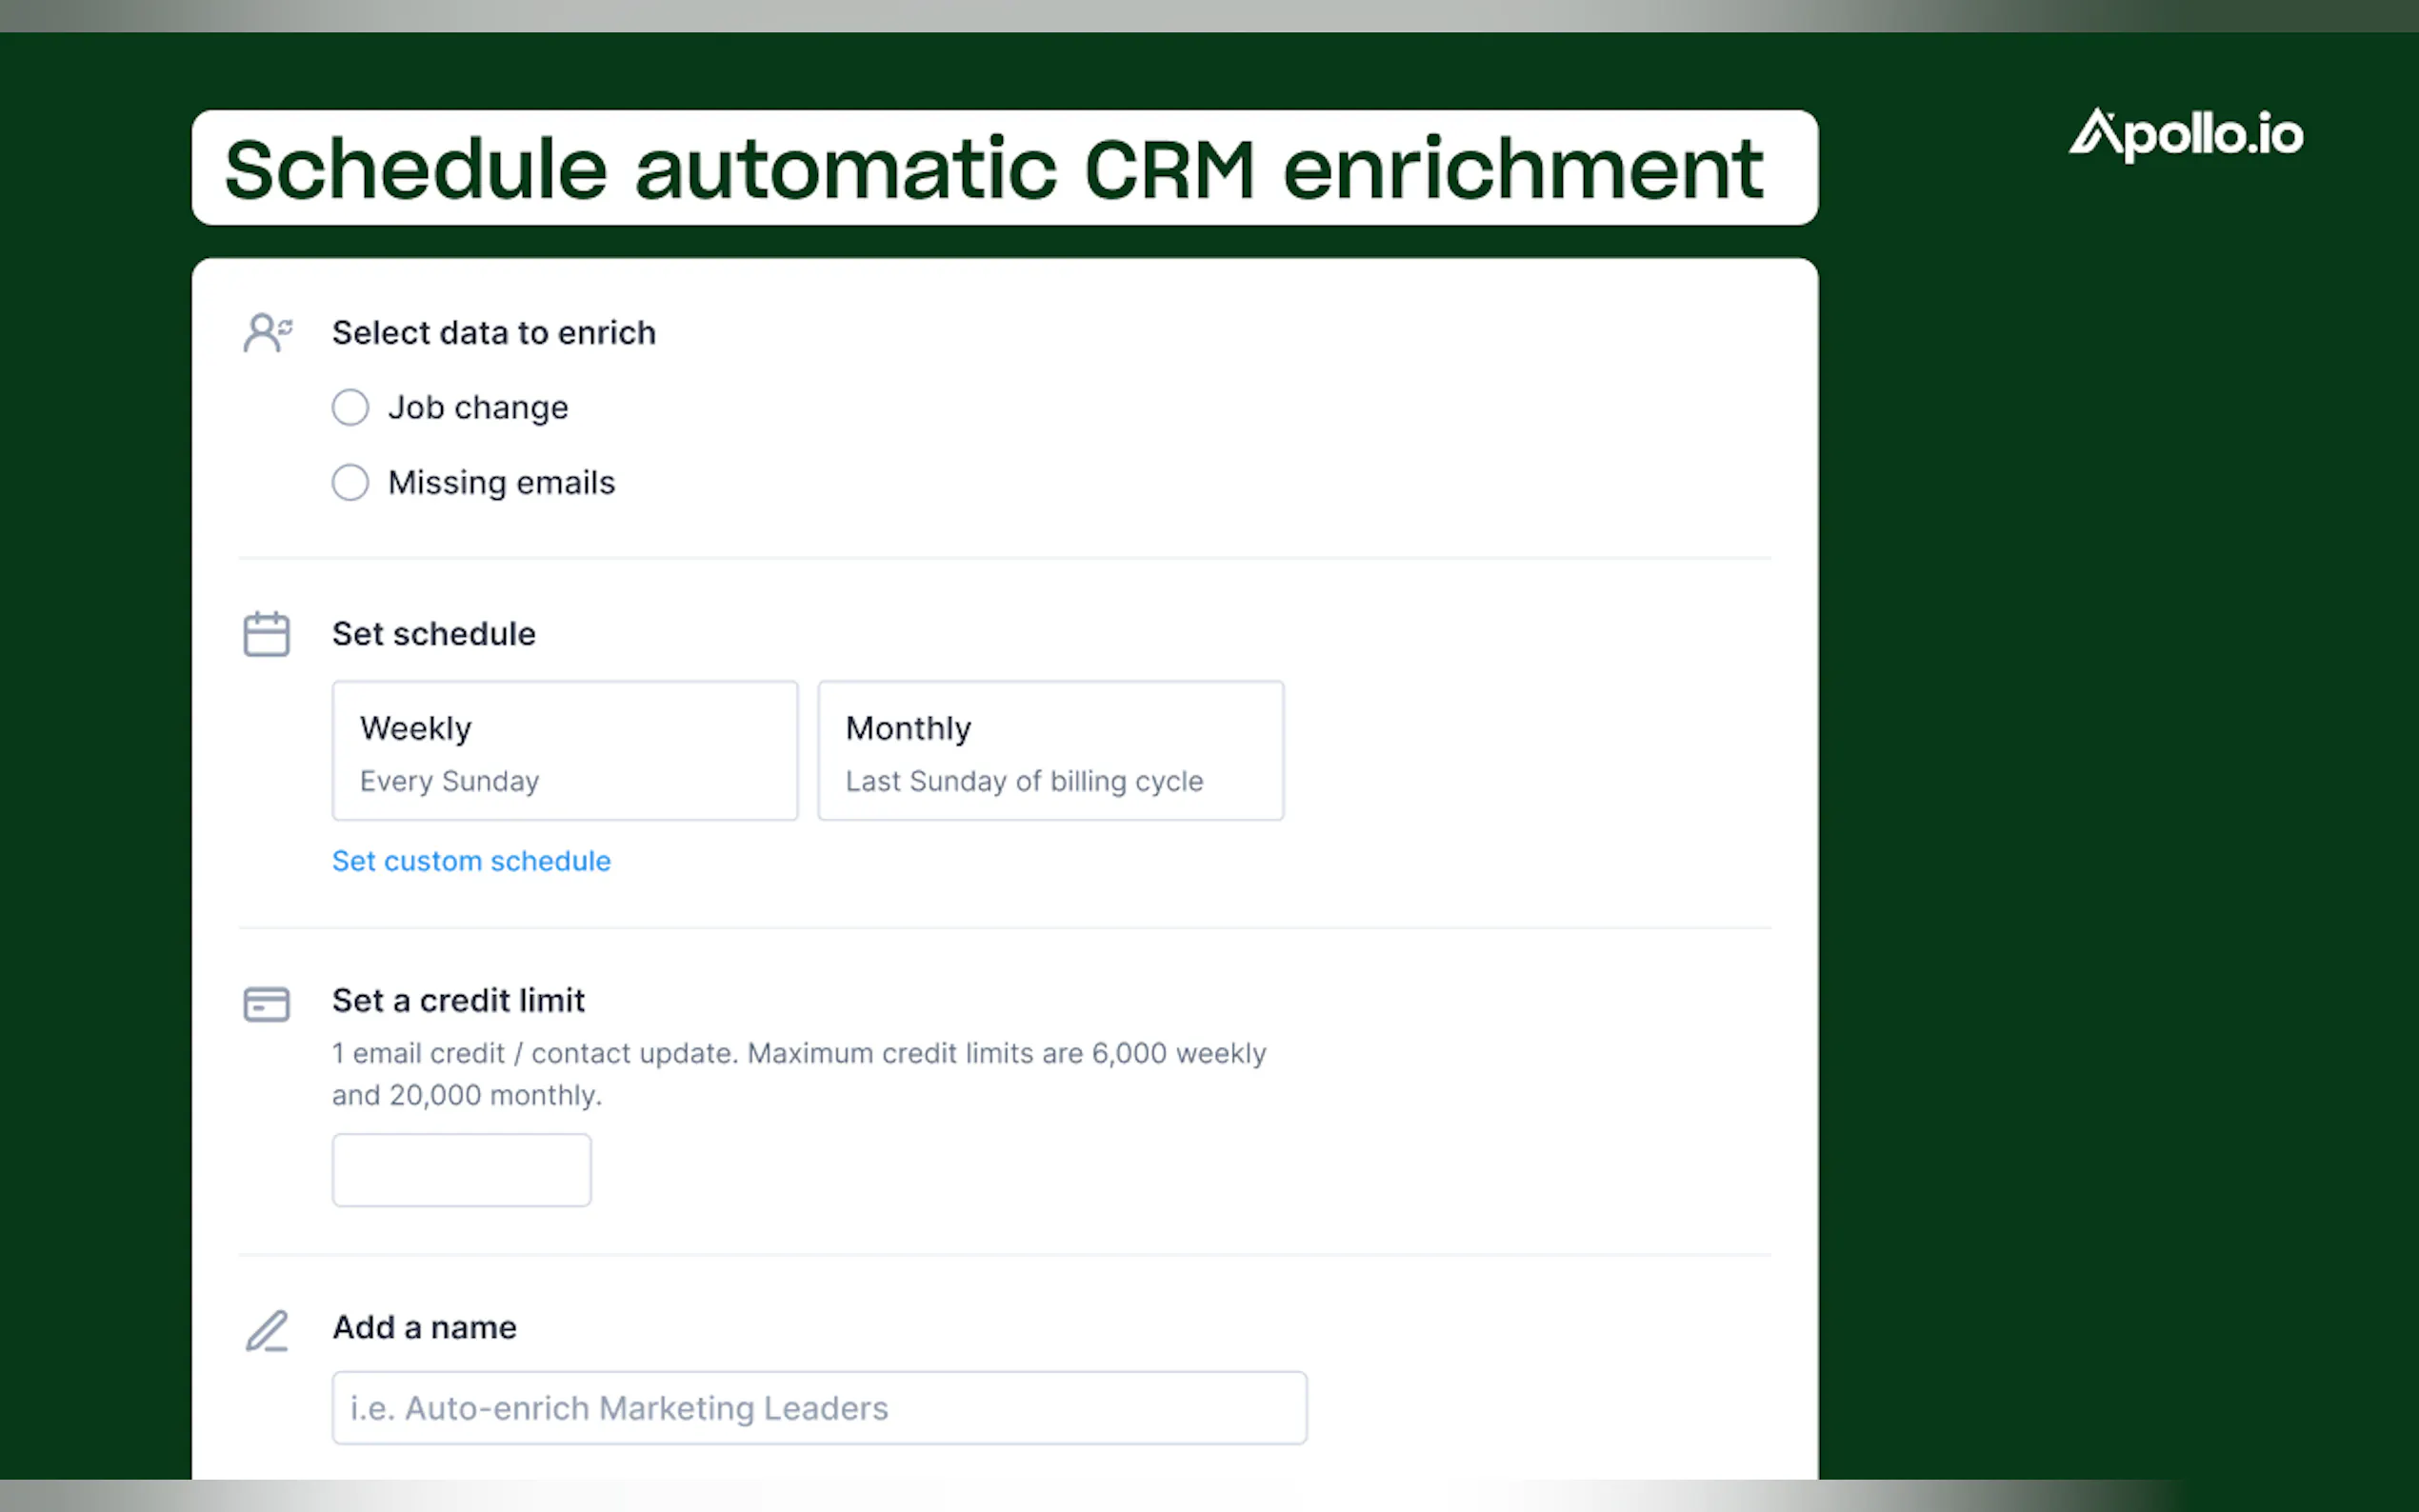Click the Apollo.io logo

tap(2185, 135)
